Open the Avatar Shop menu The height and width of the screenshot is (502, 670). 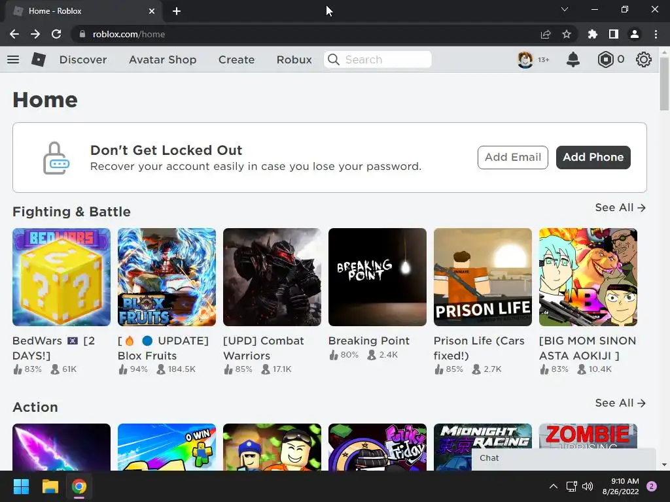tap(162, 59)
